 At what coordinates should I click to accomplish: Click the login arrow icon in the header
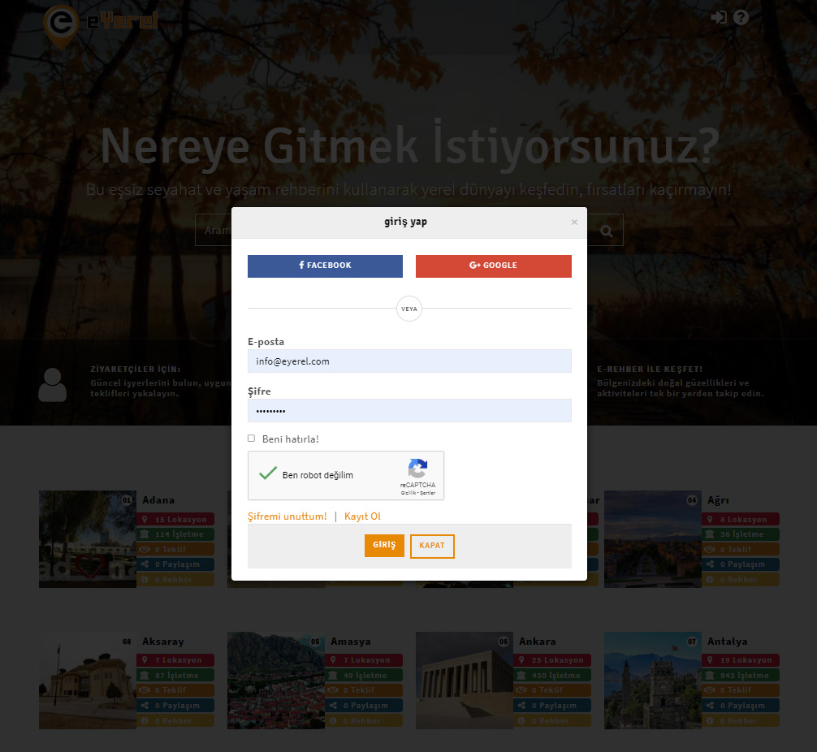pyautogui.click(x=719, y=17)
